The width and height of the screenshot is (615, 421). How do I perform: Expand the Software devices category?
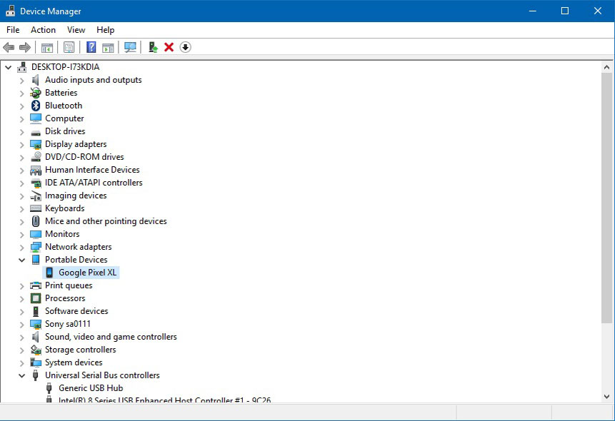pyautogui.click(x=21, y=312)
